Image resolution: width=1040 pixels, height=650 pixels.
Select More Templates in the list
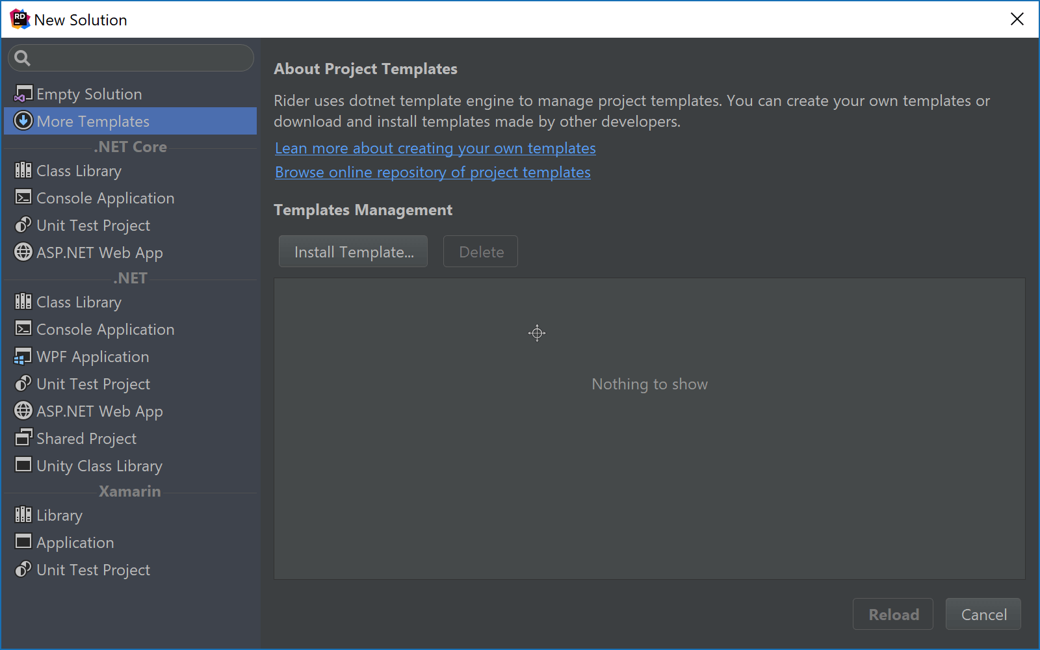130,121
